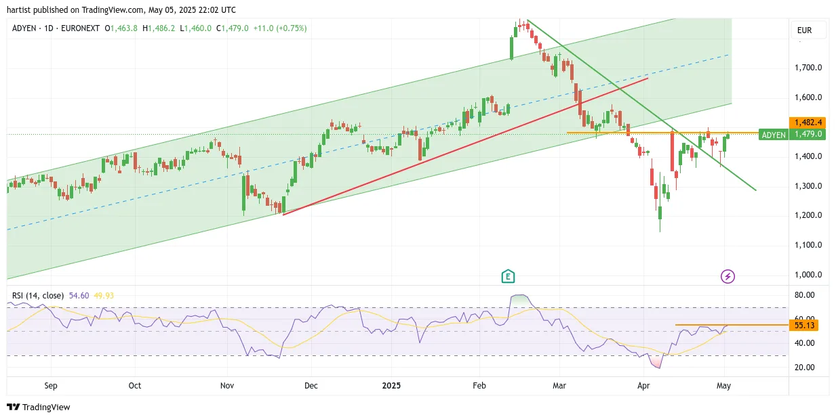This screenshot has height=419, width=836.
Task: Select the red rising trendline
Action: pos(465,146)
